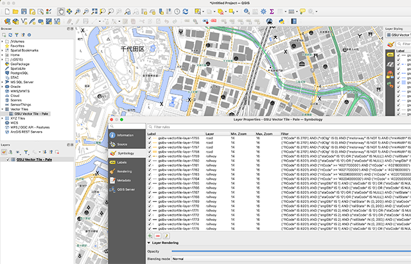Click the Browser panel filter funnel icon
Screen dimensions: 411x264
tap(17, 35)
